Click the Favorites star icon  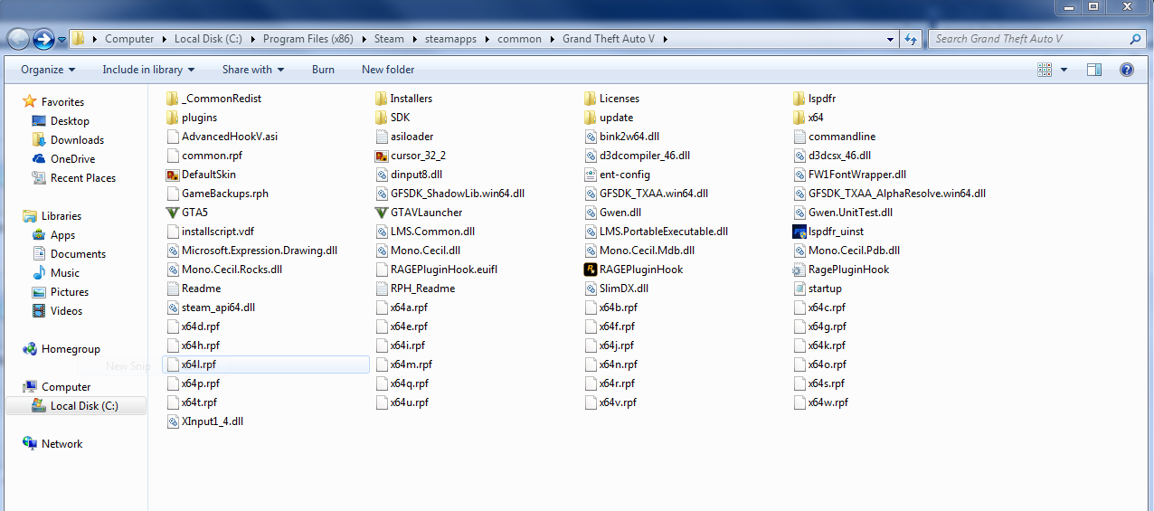point(30,102)
